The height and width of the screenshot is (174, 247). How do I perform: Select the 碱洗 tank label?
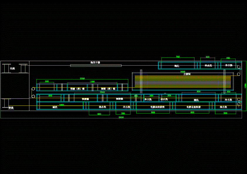point(55,107)
